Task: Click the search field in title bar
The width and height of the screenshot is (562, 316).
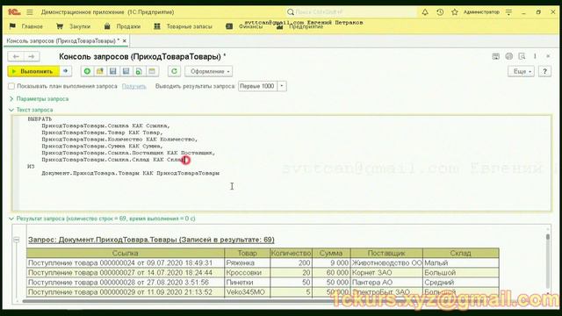Action: coord(351,12)
